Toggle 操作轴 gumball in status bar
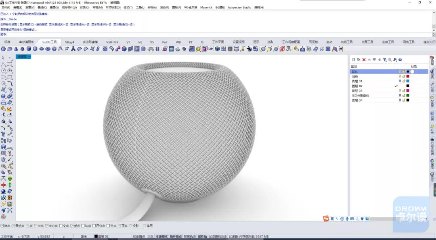 coord(202,237)
